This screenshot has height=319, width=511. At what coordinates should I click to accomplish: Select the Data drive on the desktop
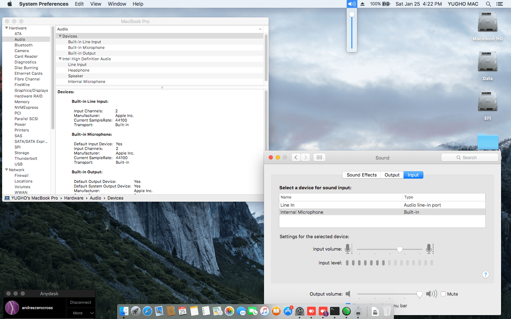(x=488, y=66)
